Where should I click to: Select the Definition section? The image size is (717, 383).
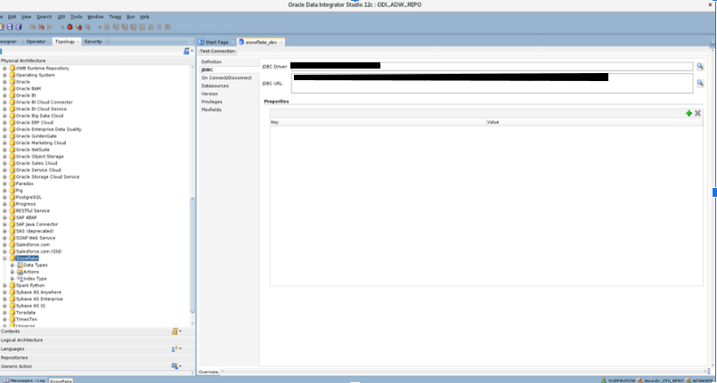pos(211,61)
